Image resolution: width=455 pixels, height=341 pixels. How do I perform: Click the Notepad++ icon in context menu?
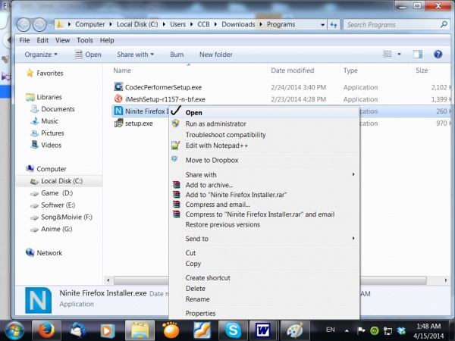tap(176, 145)
